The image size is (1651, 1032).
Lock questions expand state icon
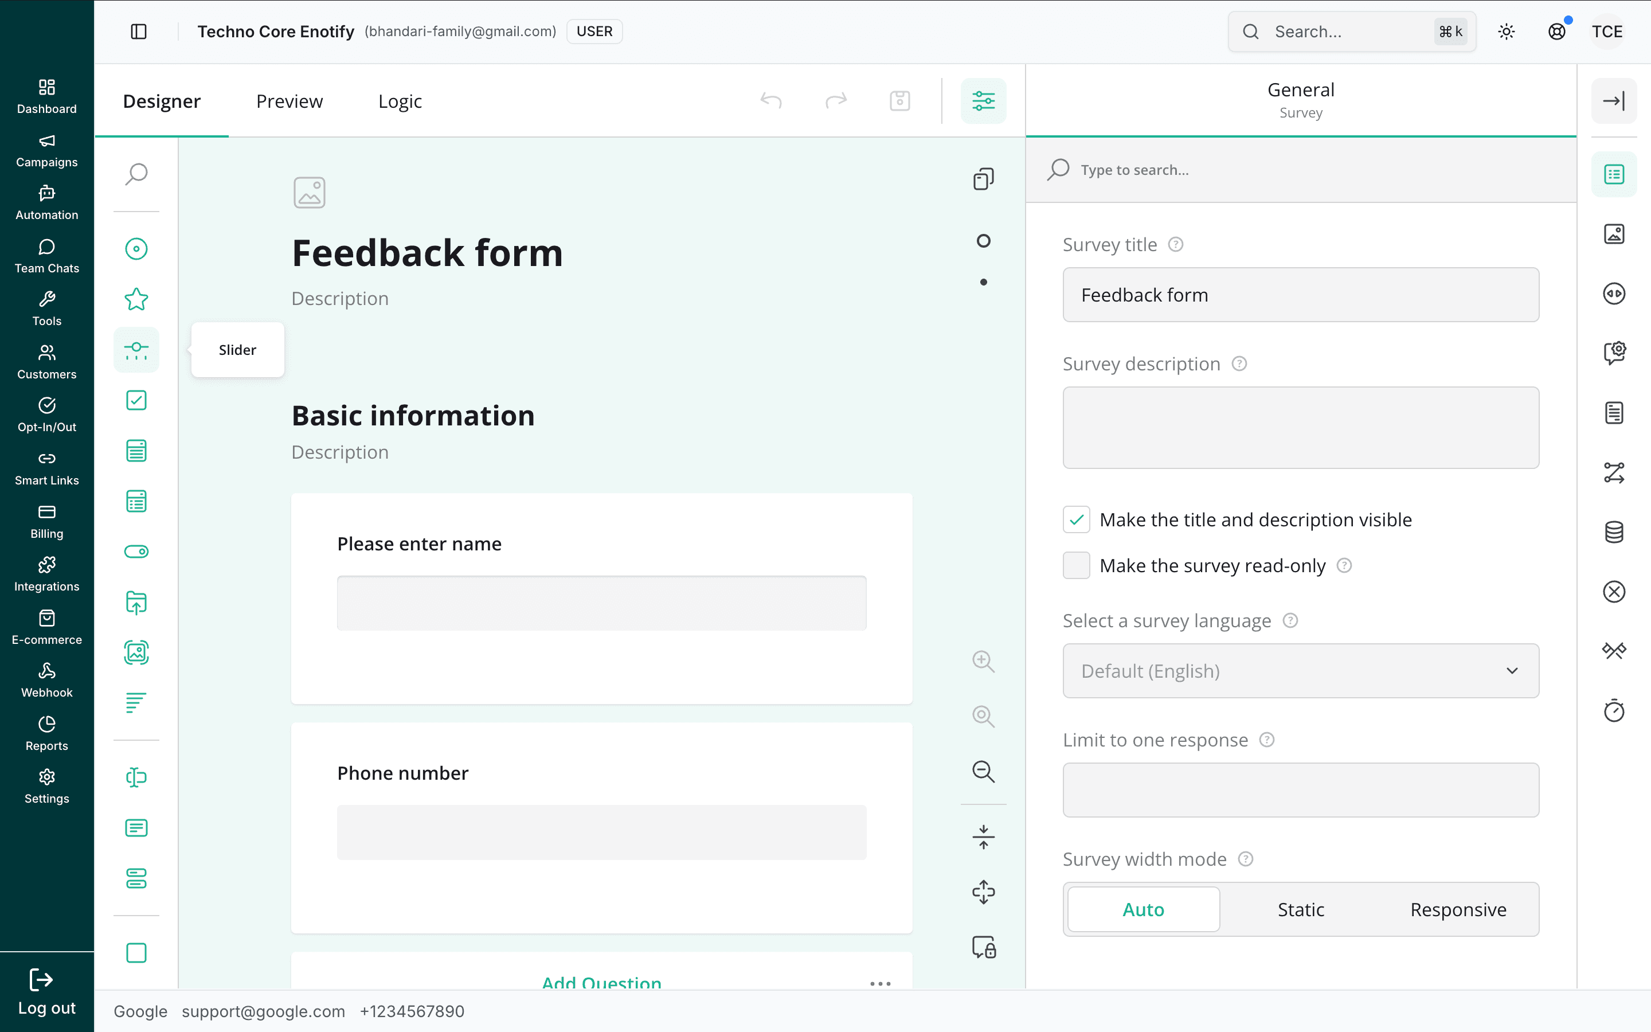pos(983,947)
